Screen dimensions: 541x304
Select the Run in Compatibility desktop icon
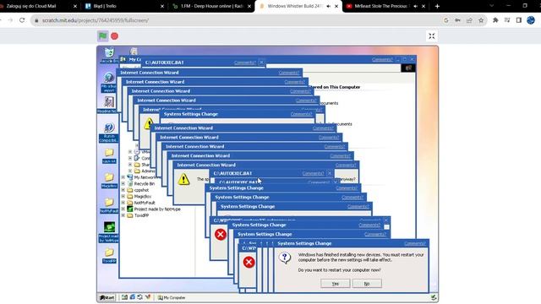point(109,133)
